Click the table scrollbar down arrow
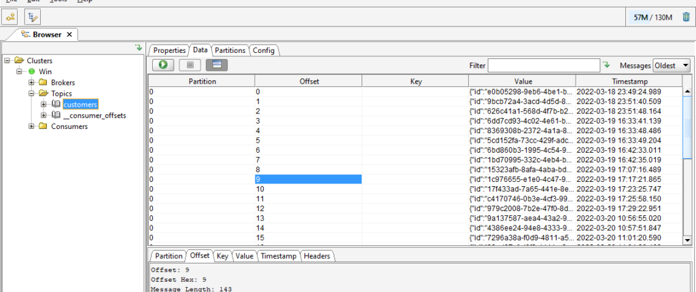696x292 pixels. (x=687, y=240)
